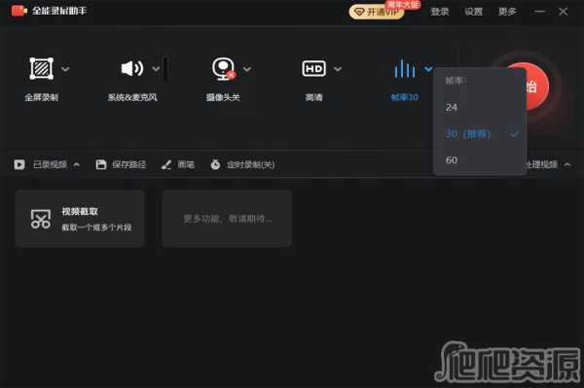This screenshot has height=388, width=584.
Task: Click the scissors video clip icon
Action: pos(41,219)
